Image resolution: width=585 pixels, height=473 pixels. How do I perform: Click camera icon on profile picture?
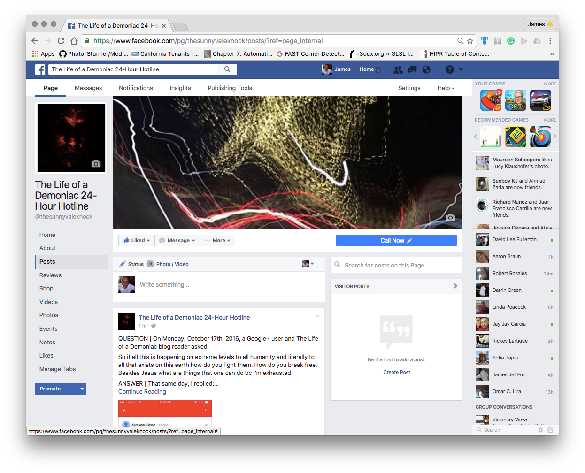[96, 164]
